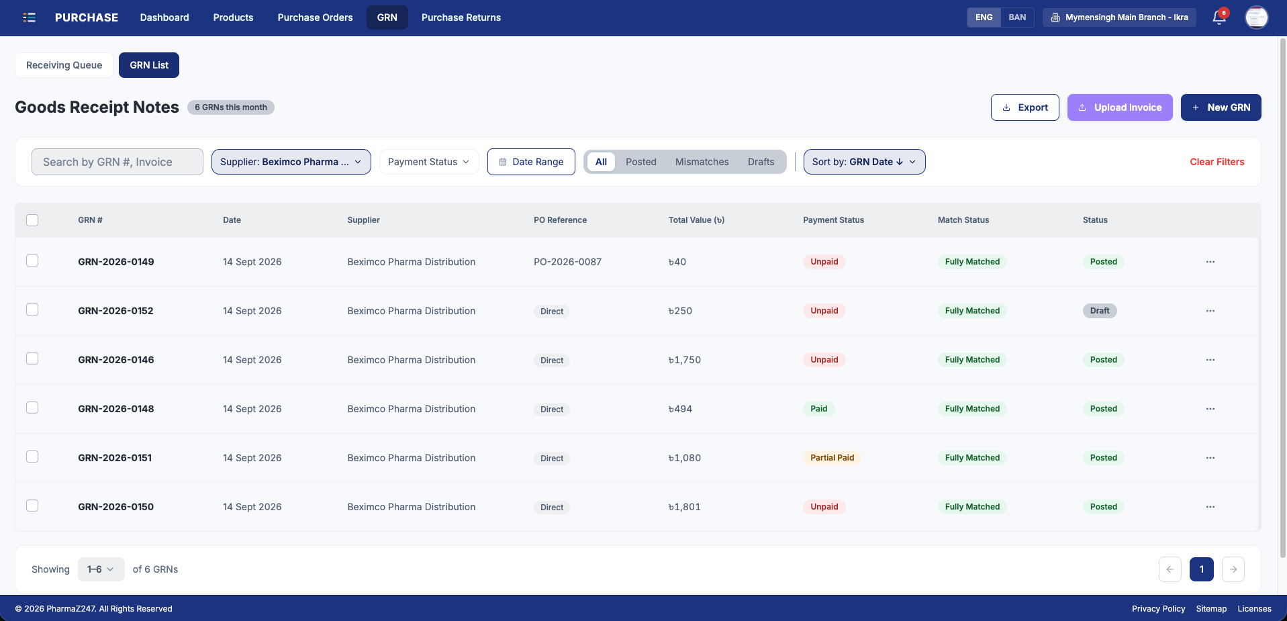Tick checkbox for GRN-2026-0150
The height and width of the screenshot is (621, 1287).
[x=32, y=506]
